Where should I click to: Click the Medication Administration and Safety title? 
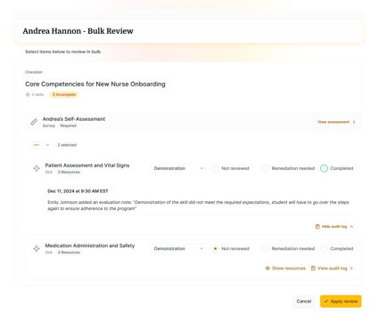point(90,246)
